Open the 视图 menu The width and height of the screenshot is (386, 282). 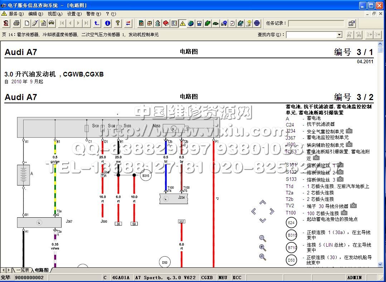point(54,14)
